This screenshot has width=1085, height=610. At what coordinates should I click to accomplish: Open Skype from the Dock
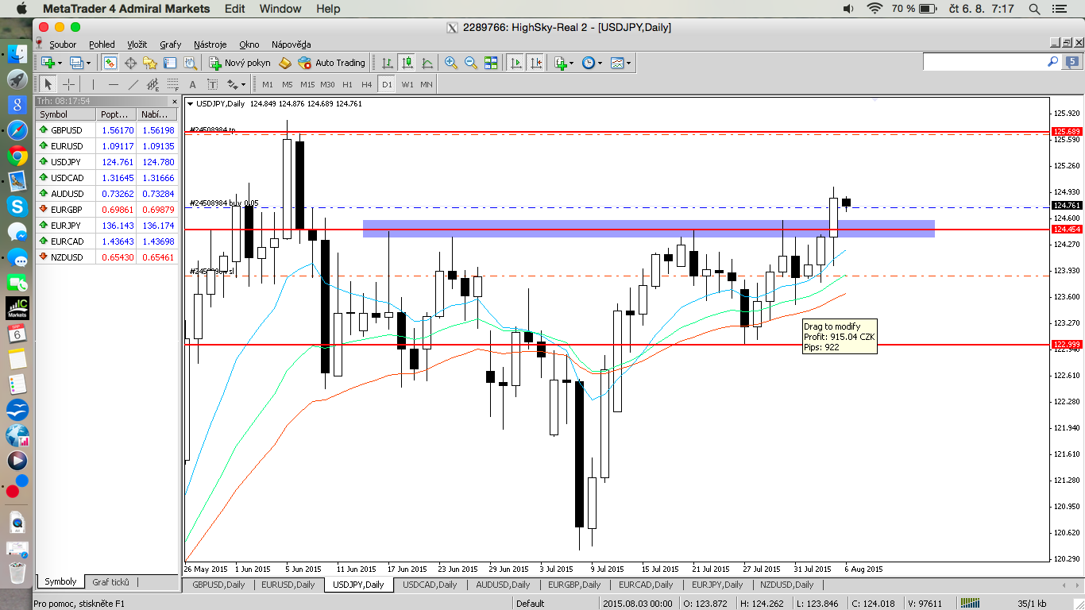17,206
